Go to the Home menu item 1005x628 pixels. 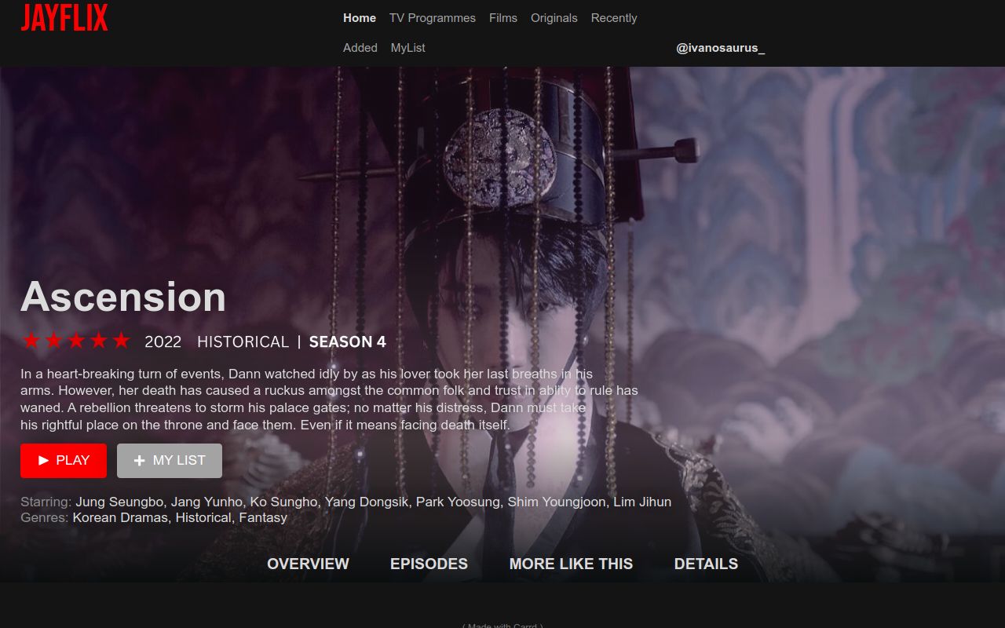coord(360,18)
